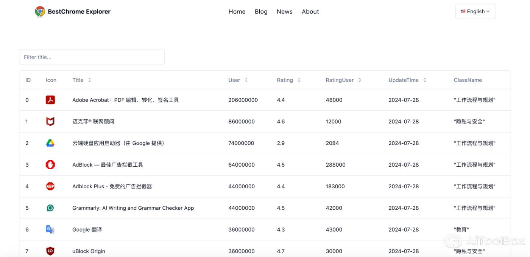Click the BestChrome Explorer logo
This screenshot has width=530, height=257.
(72, 11)
